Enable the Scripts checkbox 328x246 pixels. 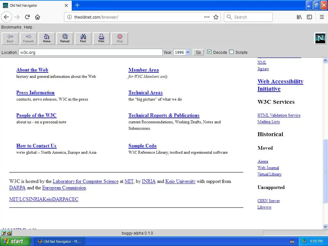tap(231, 52)
